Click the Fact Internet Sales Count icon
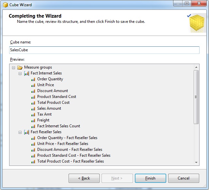This screenshot has width=209, height=190. click(x=33, y=126)
